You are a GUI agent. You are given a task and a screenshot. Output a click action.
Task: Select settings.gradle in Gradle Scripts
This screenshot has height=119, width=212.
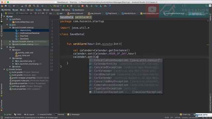point(26,86)
